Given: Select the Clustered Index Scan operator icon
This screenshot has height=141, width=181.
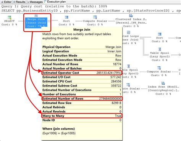Looking at the screenshot, I should 131,16.
